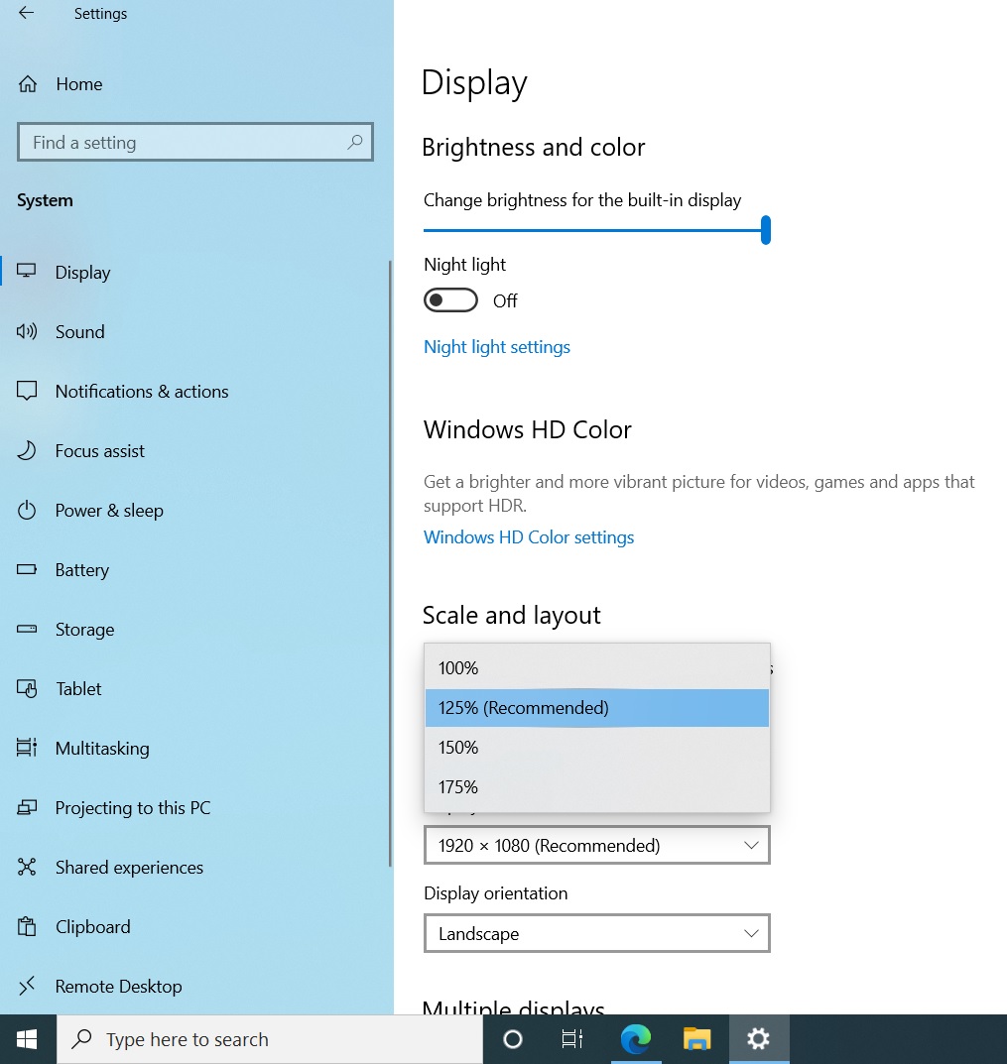Click the sidebar vertical scrollbar
This screenshot has width=1007, height=1064.
(391, 563)
